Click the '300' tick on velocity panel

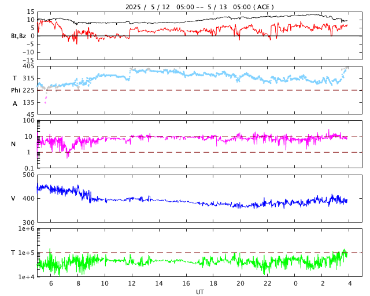tap(28, 223)
